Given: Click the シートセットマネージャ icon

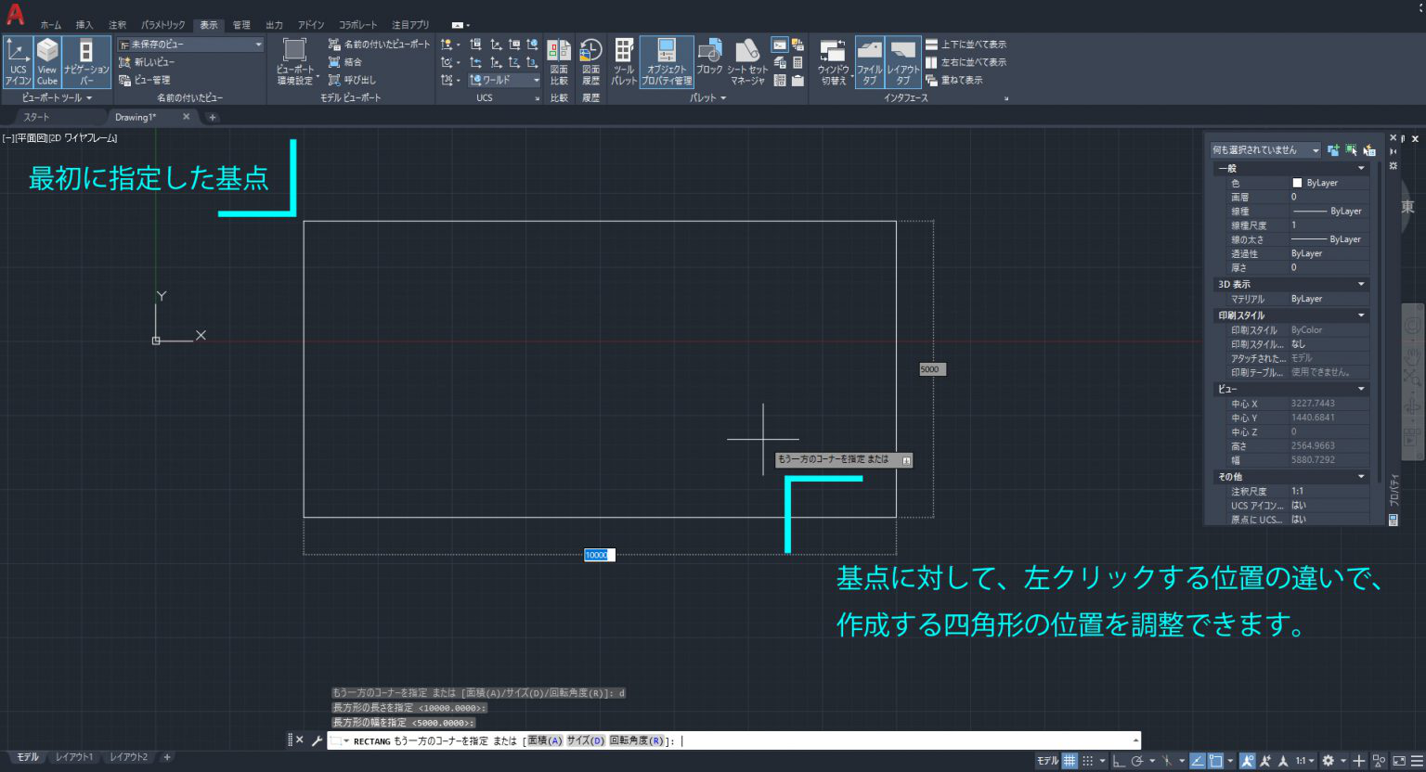Looking at the screenshot, I should [747, 62].
